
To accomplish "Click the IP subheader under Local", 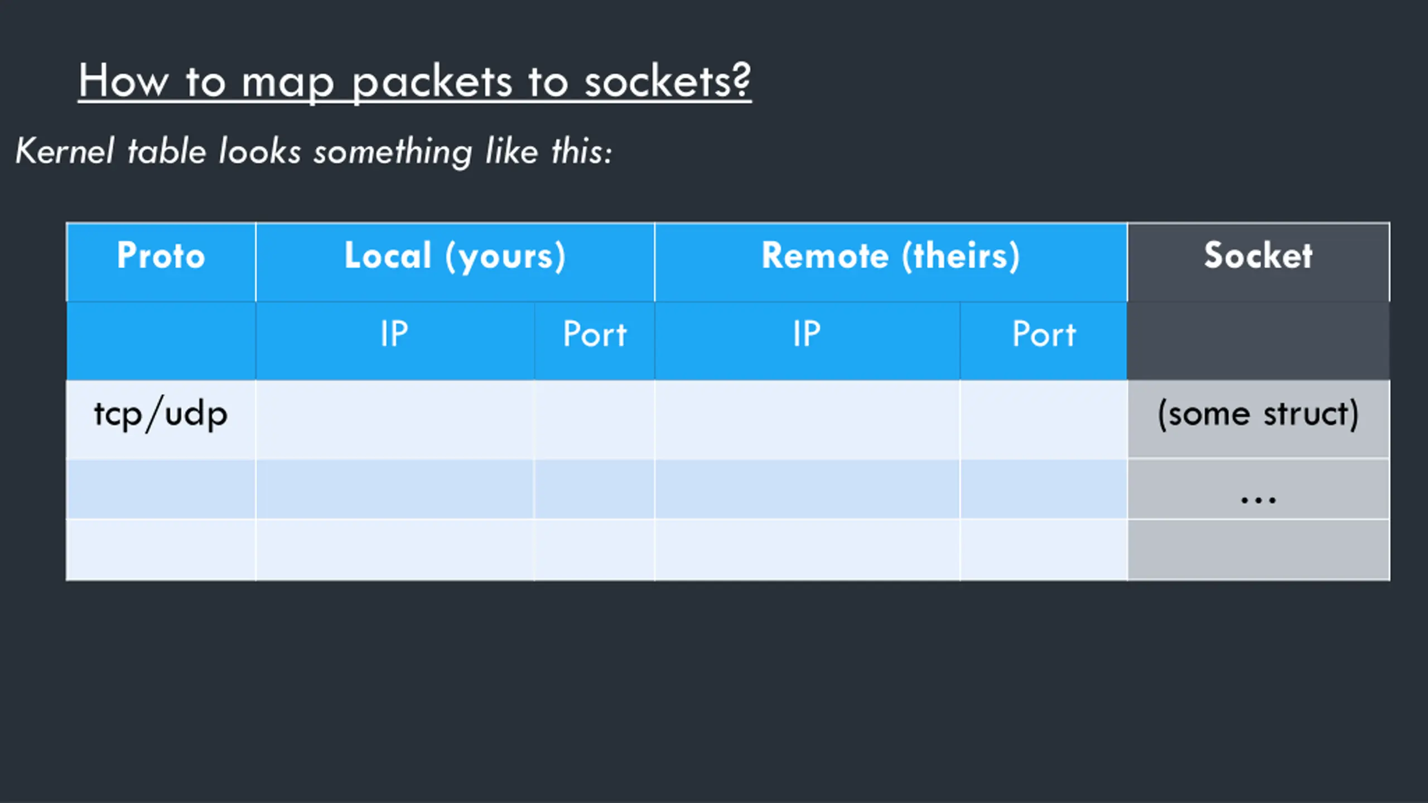I will [x=395, y=341].
